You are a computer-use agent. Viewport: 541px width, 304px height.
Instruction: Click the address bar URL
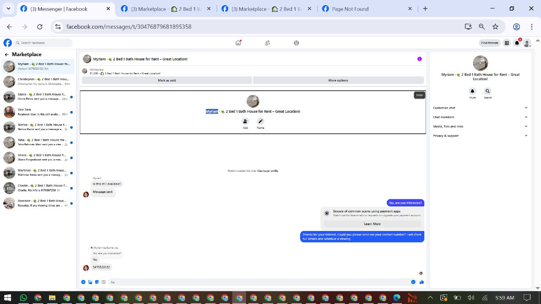(x=129, y=27)
